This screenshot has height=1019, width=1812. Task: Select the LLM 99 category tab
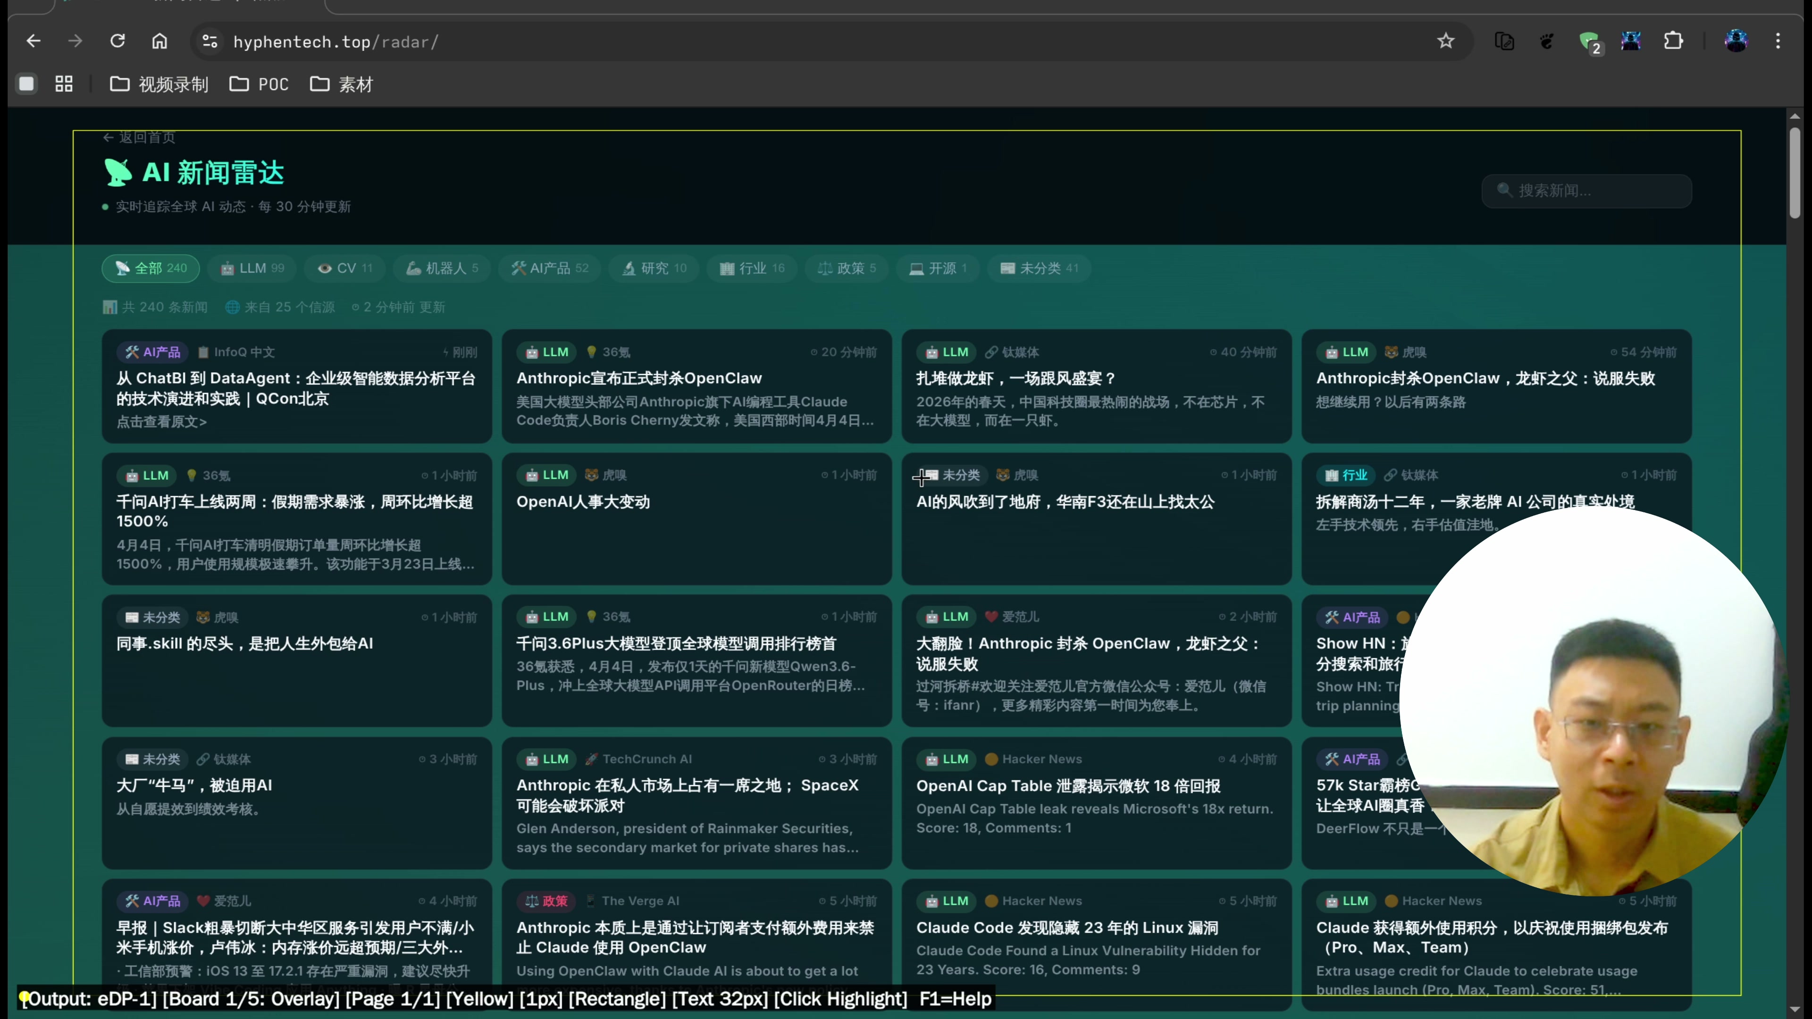tap(252, 268)
